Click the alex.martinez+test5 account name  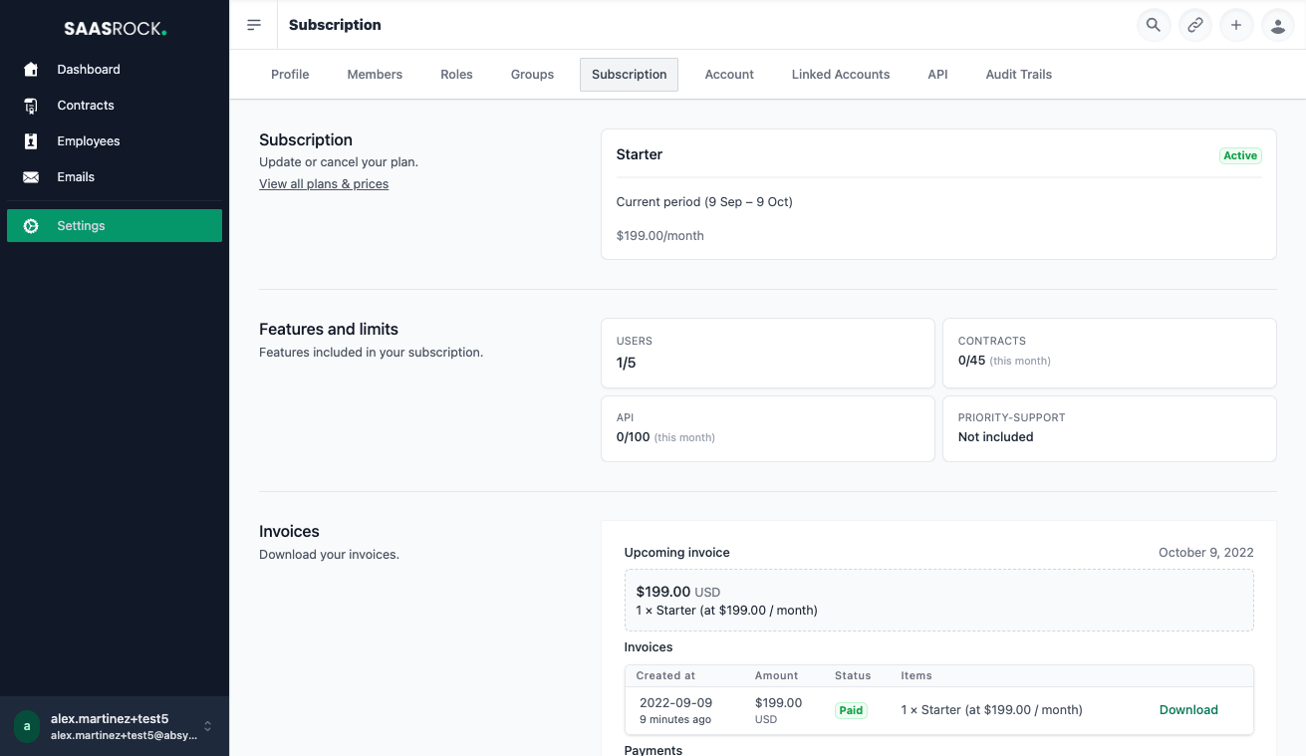(110, 719)
